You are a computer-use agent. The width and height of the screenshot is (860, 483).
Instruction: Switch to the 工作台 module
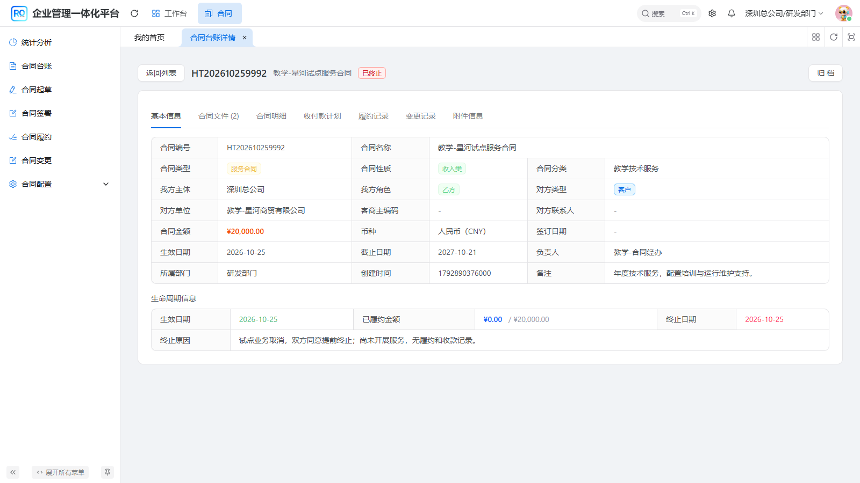169,13
